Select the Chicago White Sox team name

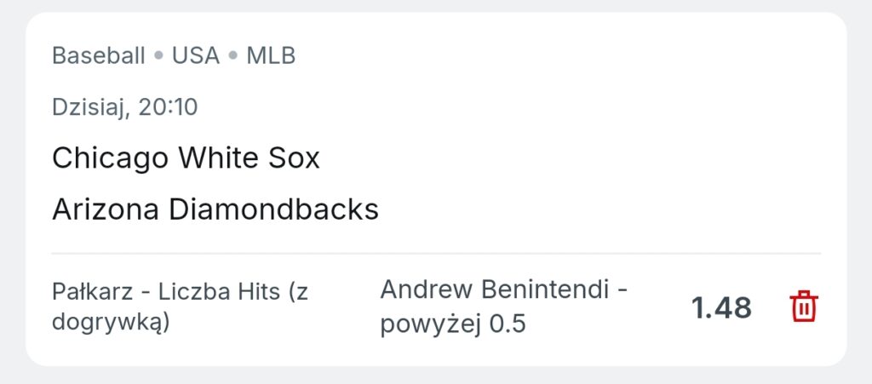point(186,158)
